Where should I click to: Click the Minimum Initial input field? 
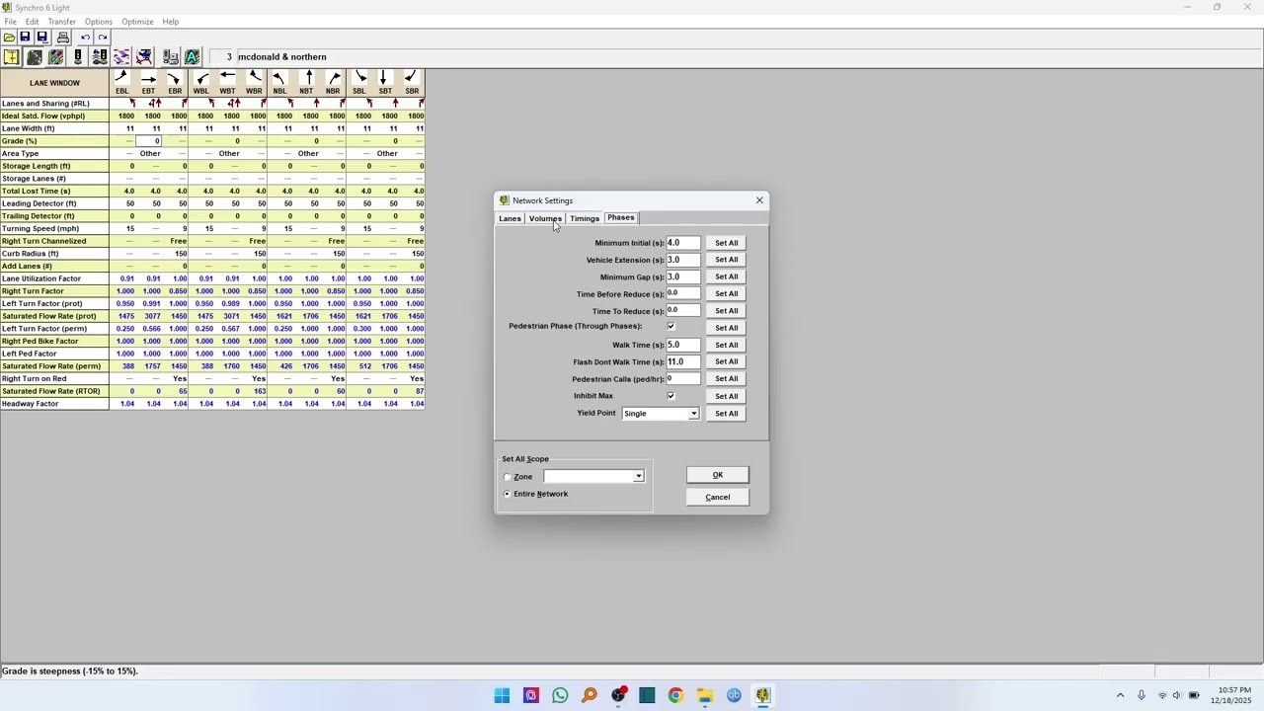click(x=683, y=243)
